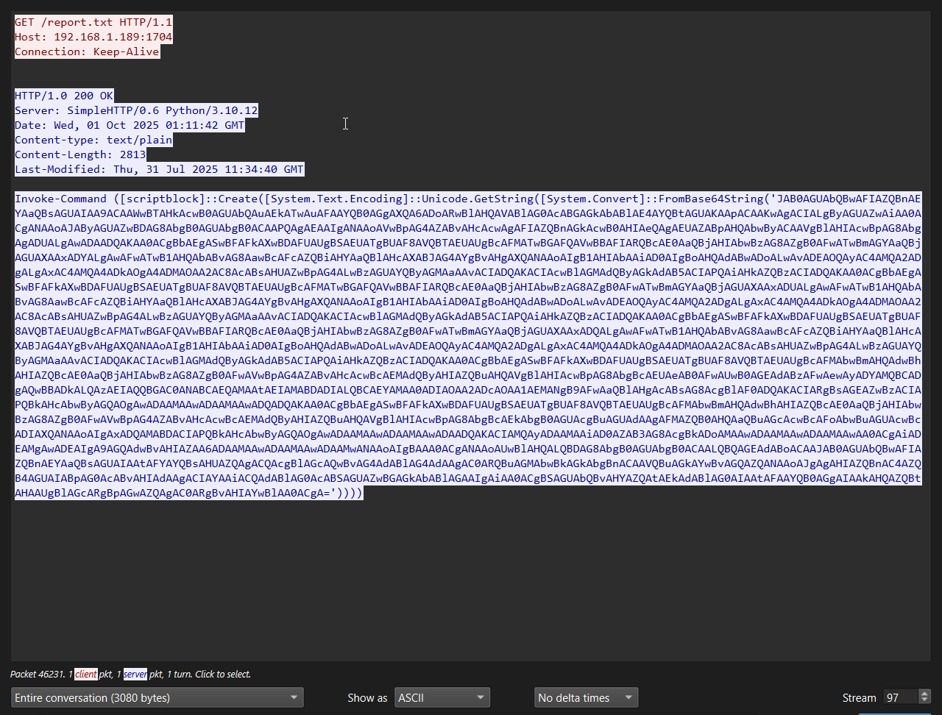Screen dimensions: 942x715
Task: Click the 'Connection: Keep-Alive' line
Action: pyautogui.click(x=87, y=51)
